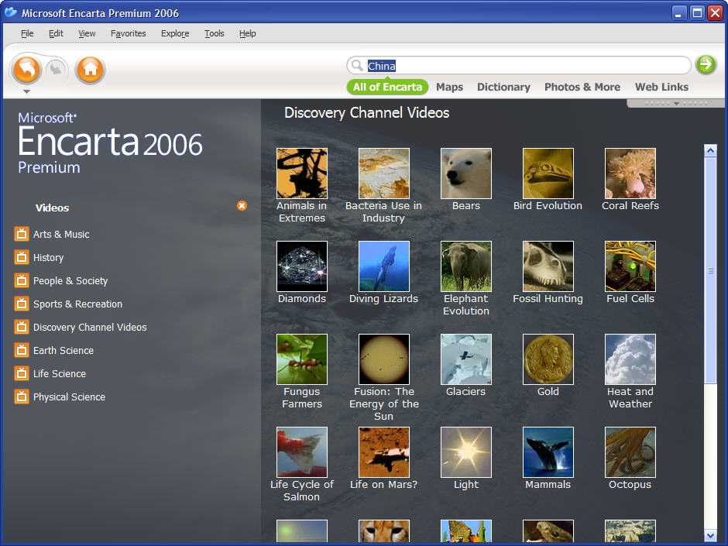The width and height of the screenshot is (728, 546).
Task: Open the Octopus video thumbnail
Action: click(630, 452)
